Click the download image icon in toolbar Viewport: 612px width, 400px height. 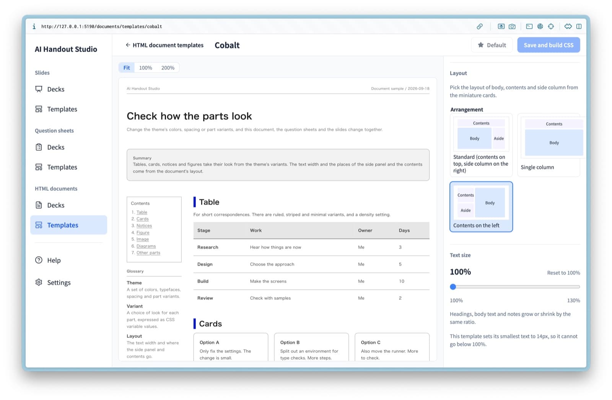[501, 26]
